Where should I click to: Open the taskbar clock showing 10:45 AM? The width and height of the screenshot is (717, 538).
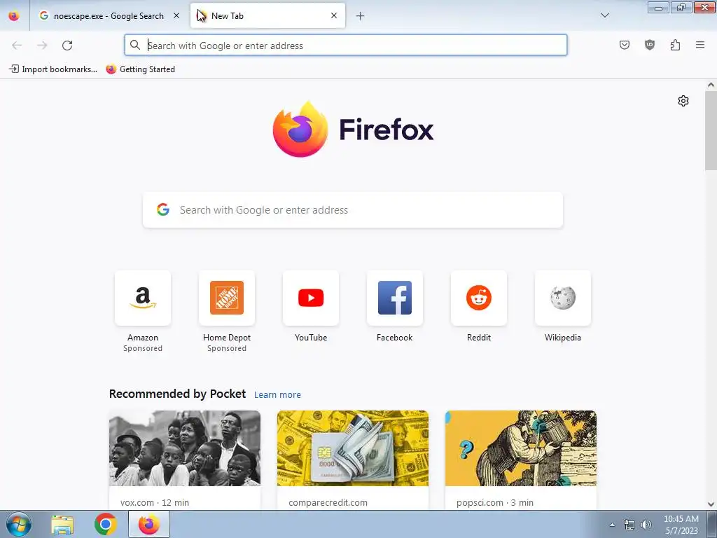pyautogui.click(x=681, y=525)
